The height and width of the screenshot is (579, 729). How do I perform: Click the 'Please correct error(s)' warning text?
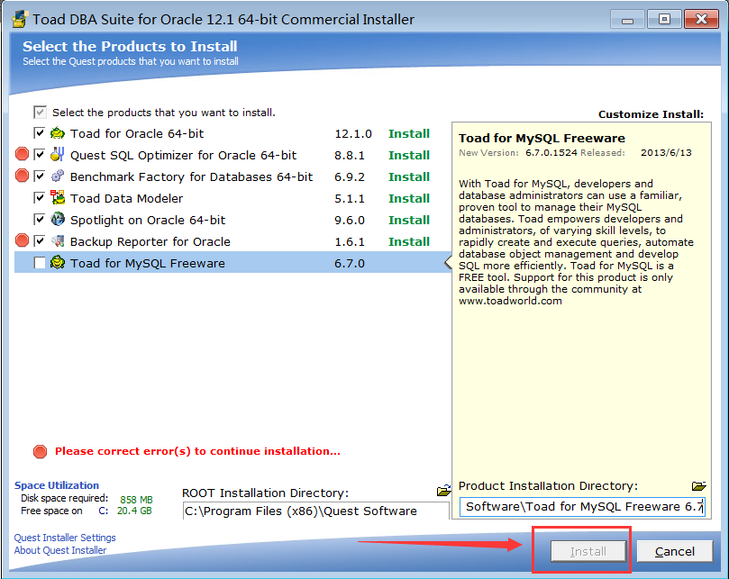pyautogui.click(x=197, y=451)
